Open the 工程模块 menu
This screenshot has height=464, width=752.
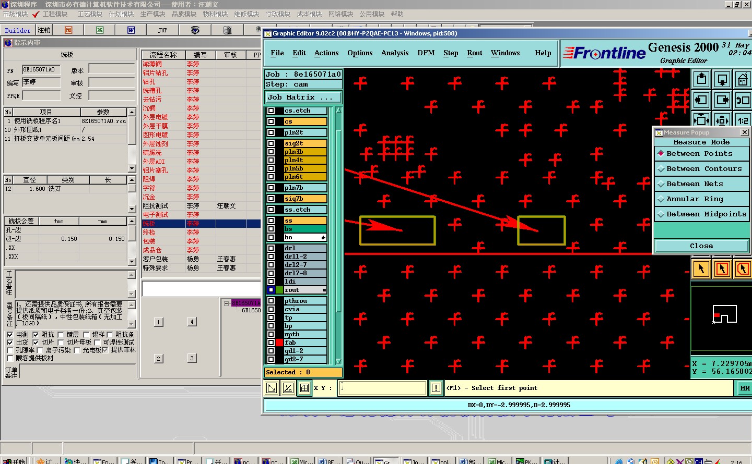(55, 14)
